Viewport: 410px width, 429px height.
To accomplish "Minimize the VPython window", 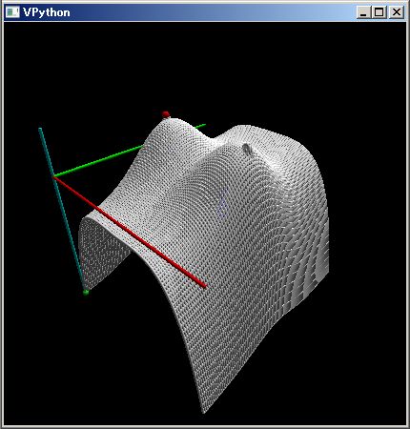I will pos(363,12).
